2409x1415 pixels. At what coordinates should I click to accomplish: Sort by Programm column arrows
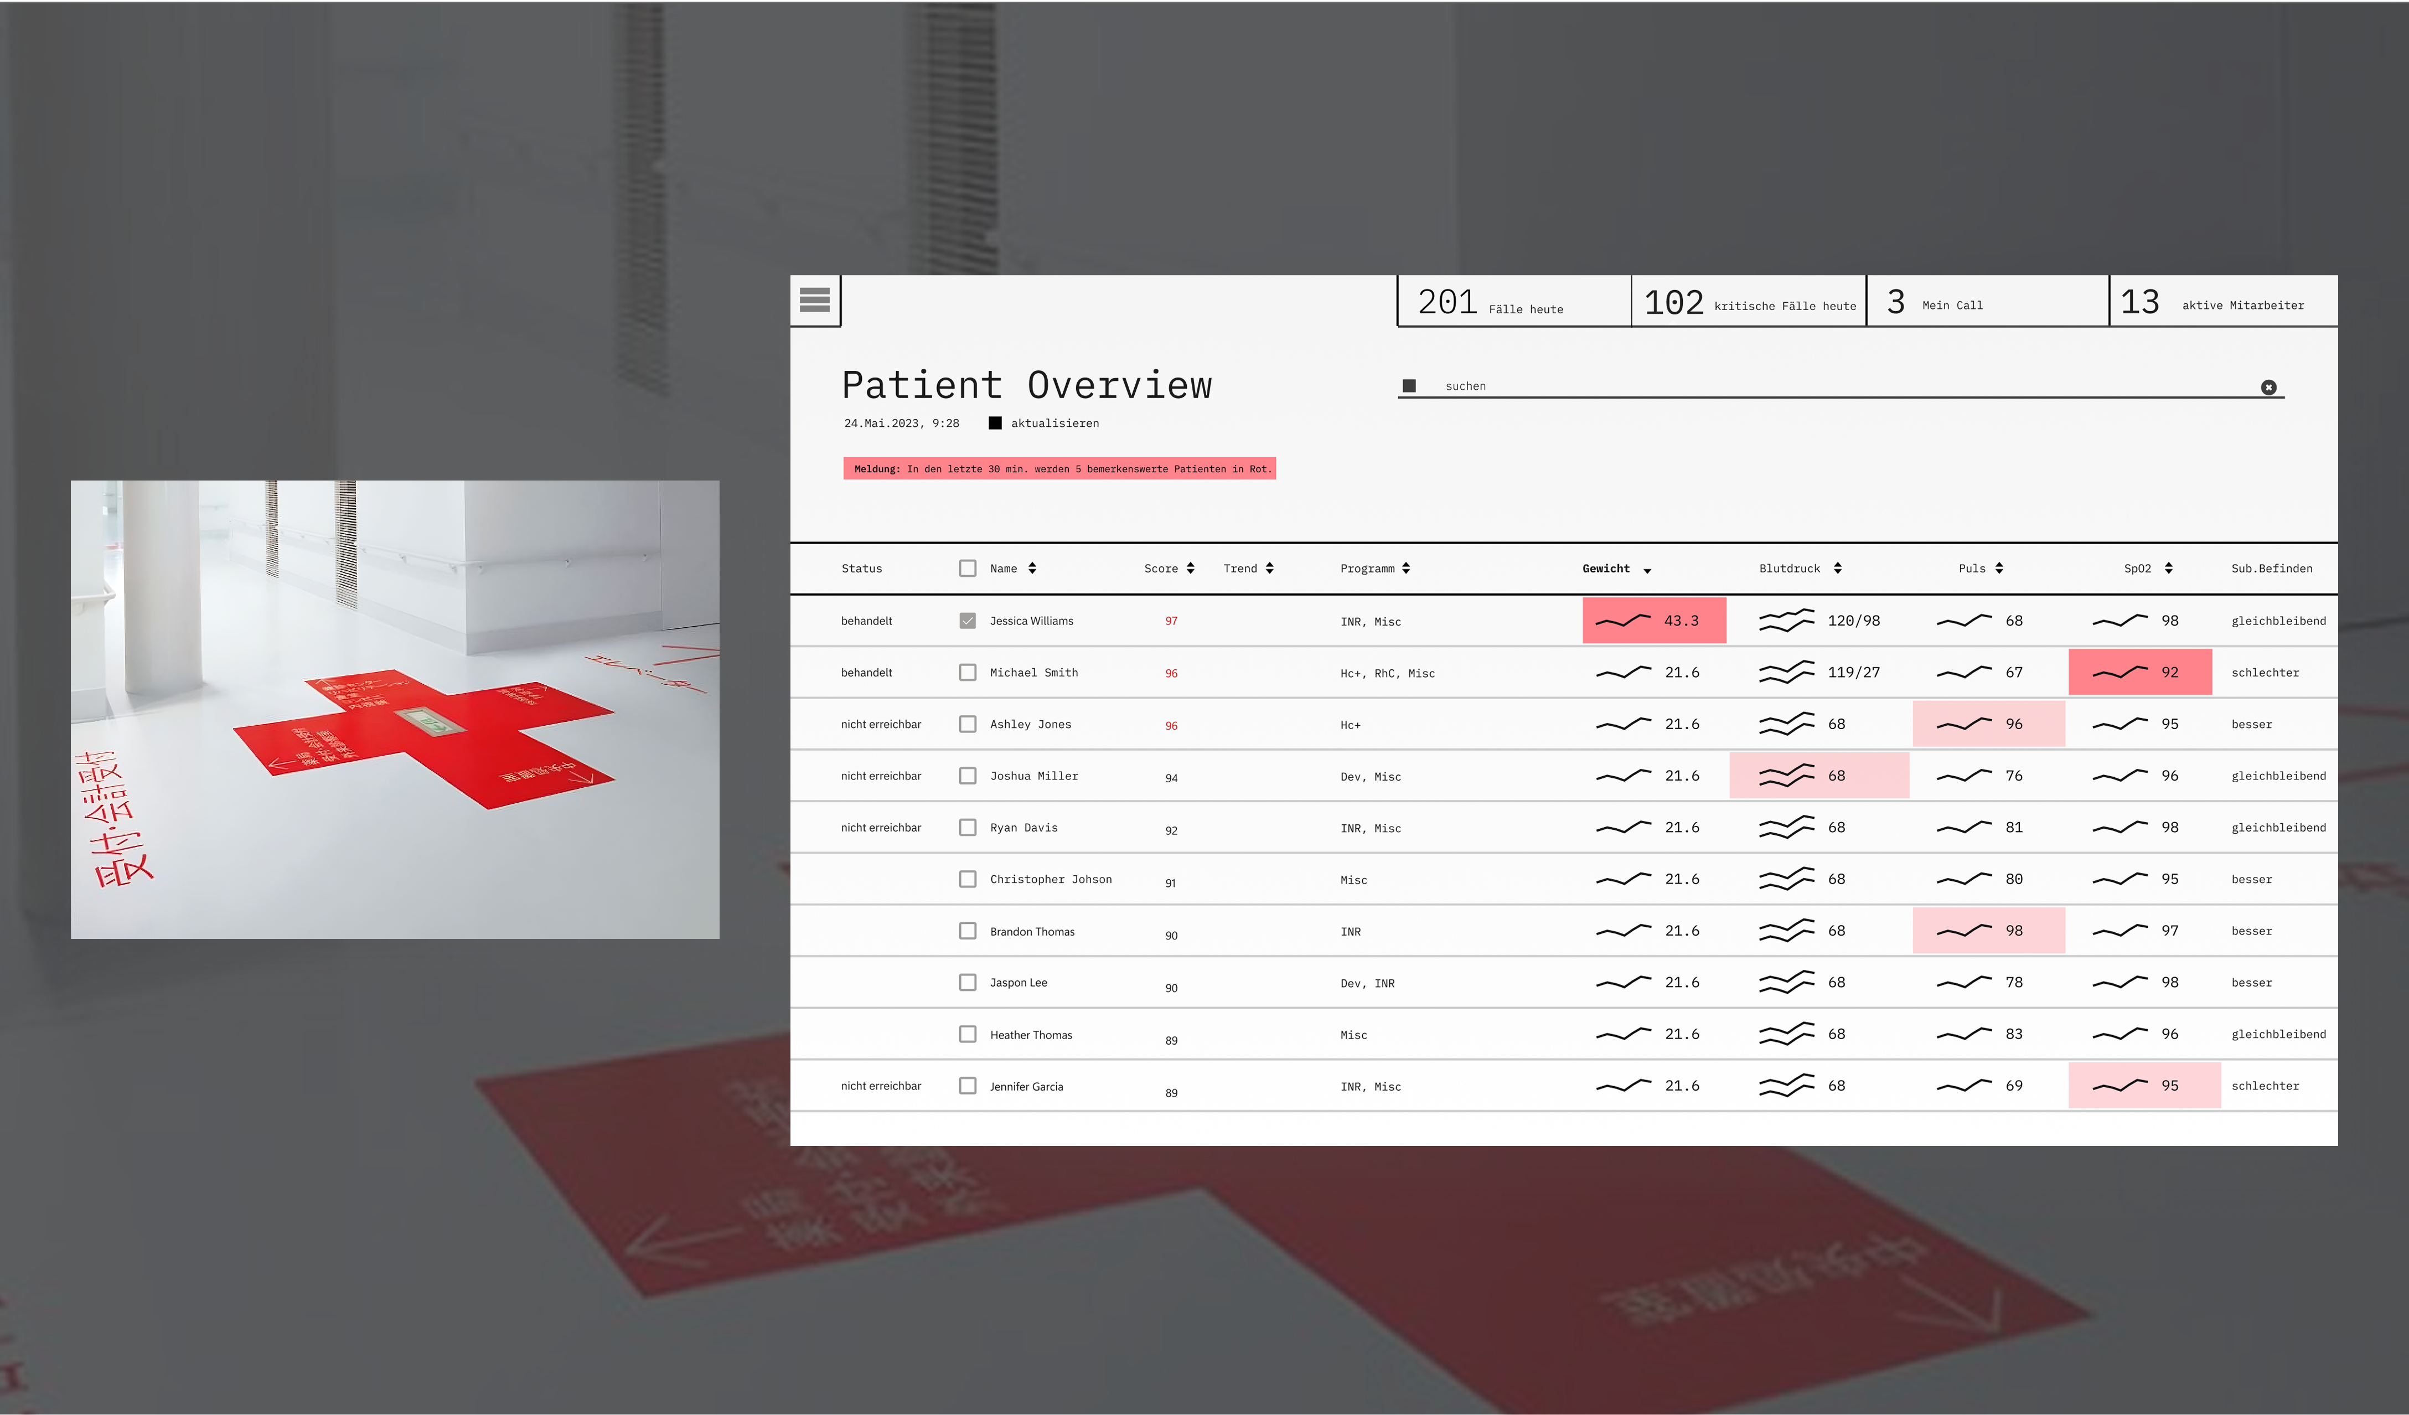1406,568
